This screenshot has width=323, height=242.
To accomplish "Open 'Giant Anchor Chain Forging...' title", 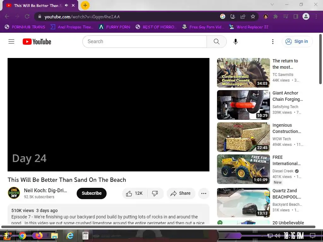I will click(288, 96).
